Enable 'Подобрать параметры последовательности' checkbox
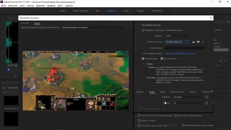Image resolution: width=231 pixels, height=130 pixels. coord(143,30)
